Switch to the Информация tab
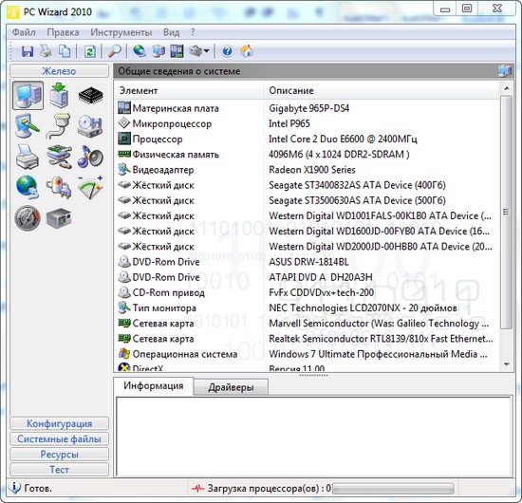The image size is (522, 503). 154,386
